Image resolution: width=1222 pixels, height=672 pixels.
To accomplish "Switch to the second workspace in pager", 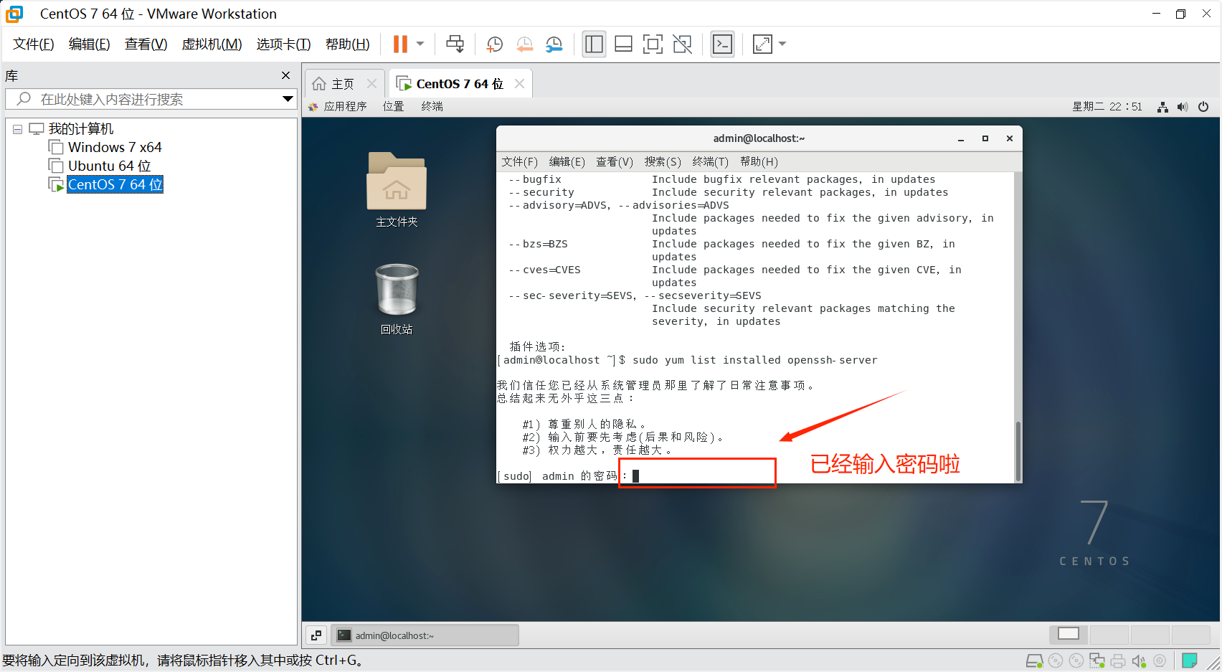I will (x=1109, y=635).
